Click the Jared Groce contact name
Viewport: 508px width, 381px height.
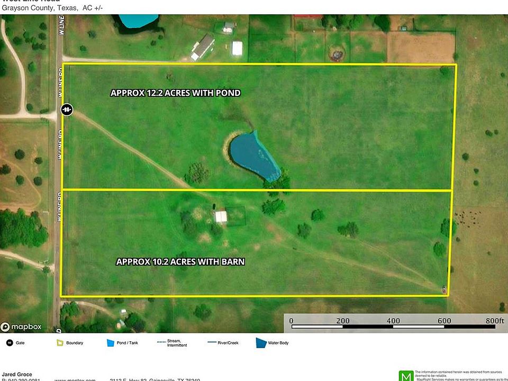17,375
